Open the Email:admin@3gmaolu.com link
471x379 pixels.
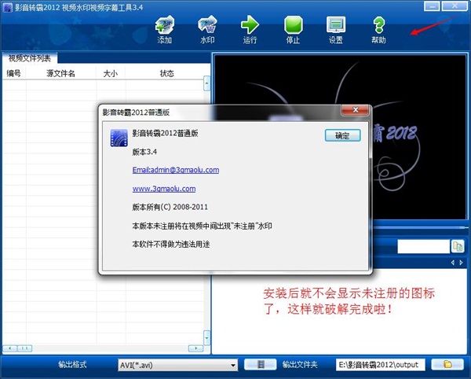coord(175,170)
